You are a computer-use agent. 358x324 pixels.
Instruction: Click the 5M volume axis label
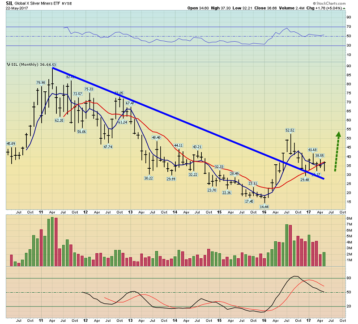click(x=349, y=236)
